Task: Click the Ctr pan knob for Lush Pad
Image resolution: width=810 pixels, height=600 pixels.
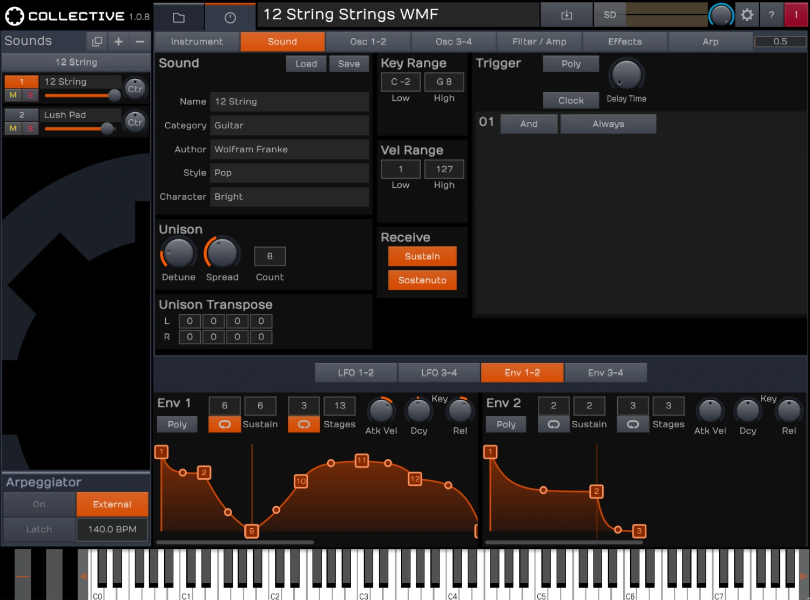Action: (x=135, y=122)
